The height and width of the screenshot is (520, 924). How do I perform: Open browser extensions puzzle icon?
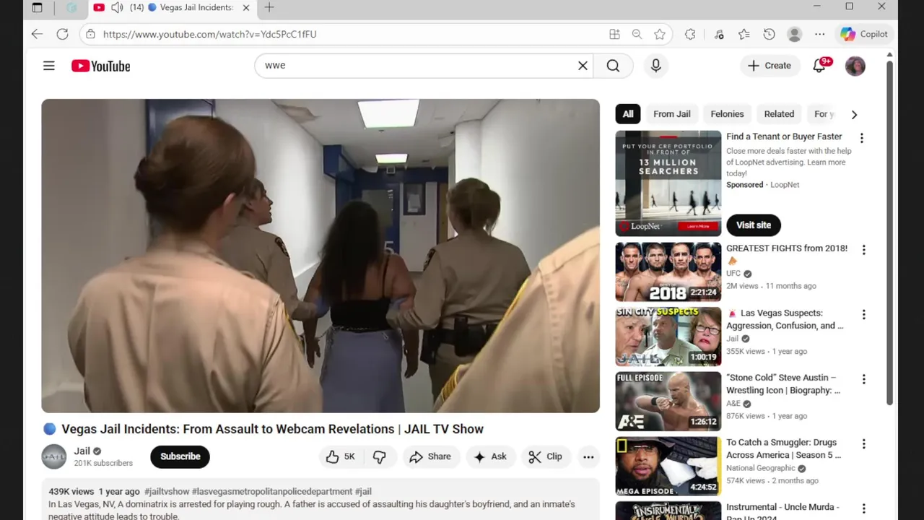click(690, 34)
